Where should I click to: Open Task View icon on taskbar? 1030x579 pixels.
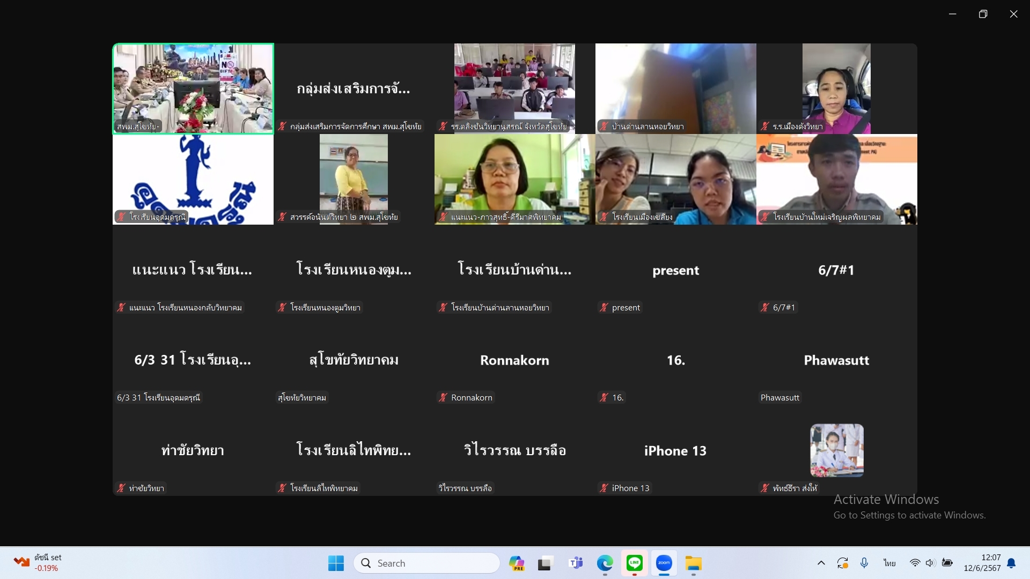545,563
